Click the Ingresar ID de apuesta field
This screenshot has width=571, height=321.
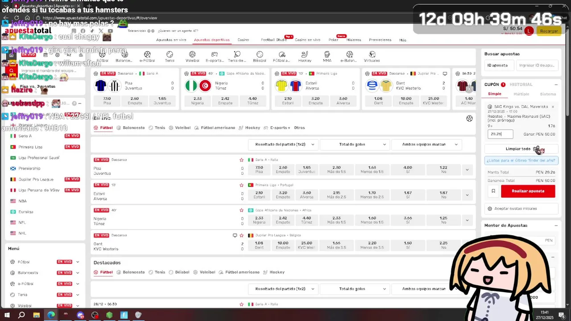(537, 66)
